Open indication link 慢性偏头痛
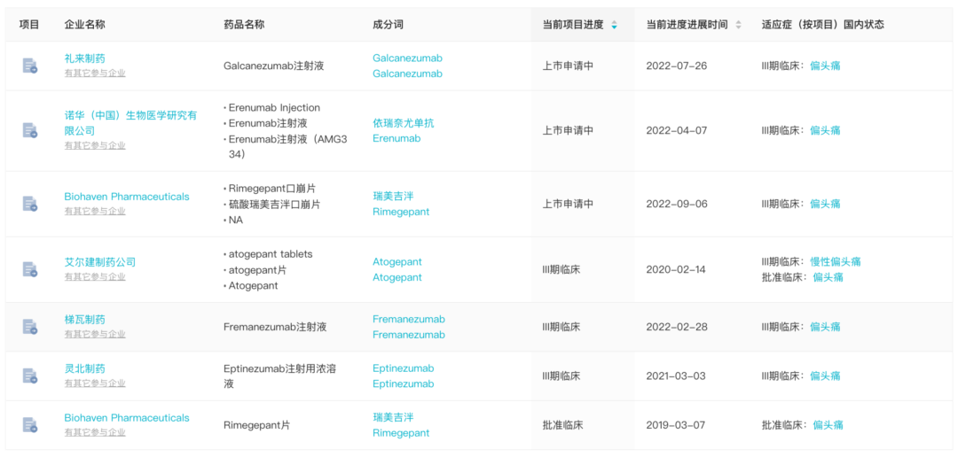Image resolution: width=958 pixels, height=457 pixels. (x=836, y=261)
